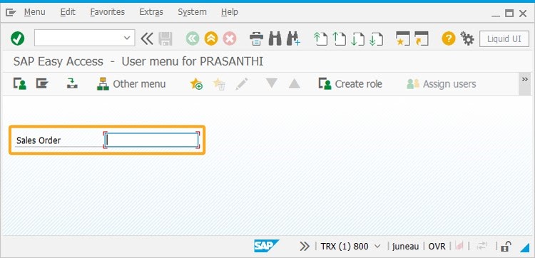Click the Move Favorites Up triangle
535x258 pixels.
click(294, 83)
